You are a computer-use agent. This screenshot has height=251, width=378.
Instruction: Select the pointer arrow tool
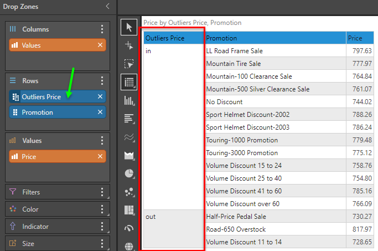pyautogui.click(x=130, y=27)
